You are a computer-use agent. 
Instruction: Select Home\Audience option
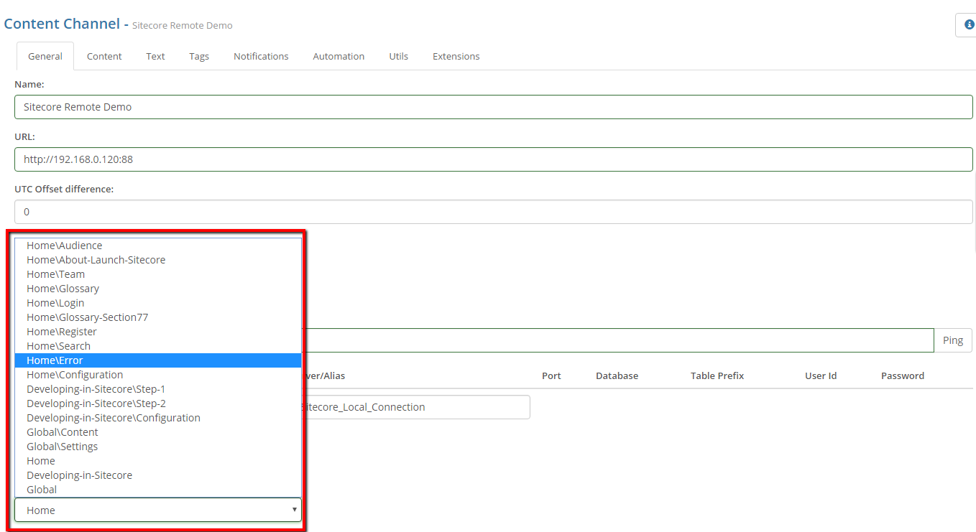pyautogui.click(x=158, y=246)
